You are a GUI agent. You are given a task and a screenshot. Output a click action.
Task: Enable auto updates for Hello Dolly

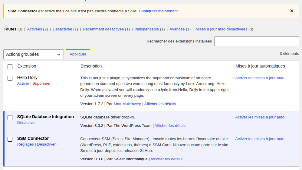[260, 78]
